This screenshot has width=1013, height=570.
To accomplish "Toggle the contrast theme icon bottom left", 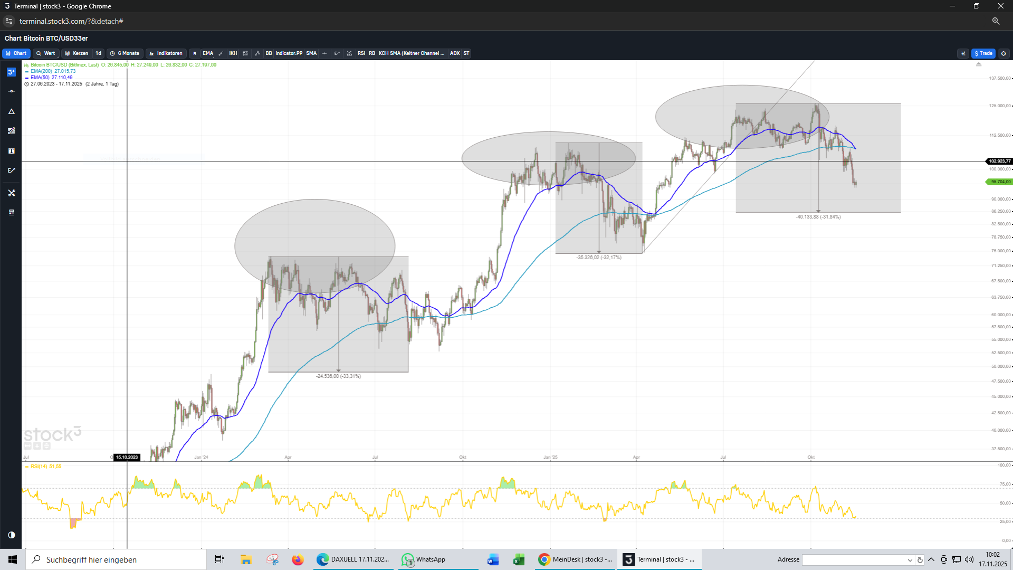I will pos(11,535).
